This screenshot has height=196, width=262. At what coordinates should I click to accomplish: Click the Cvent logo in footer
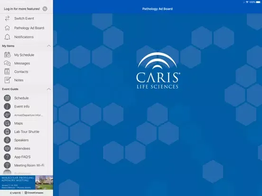point(15,193)
